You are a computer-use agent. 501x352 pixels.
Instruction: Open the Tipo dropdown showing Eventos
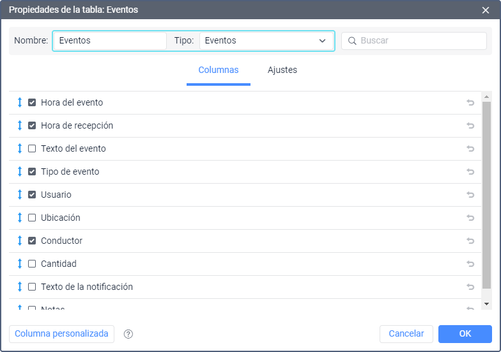pos(266,41)
